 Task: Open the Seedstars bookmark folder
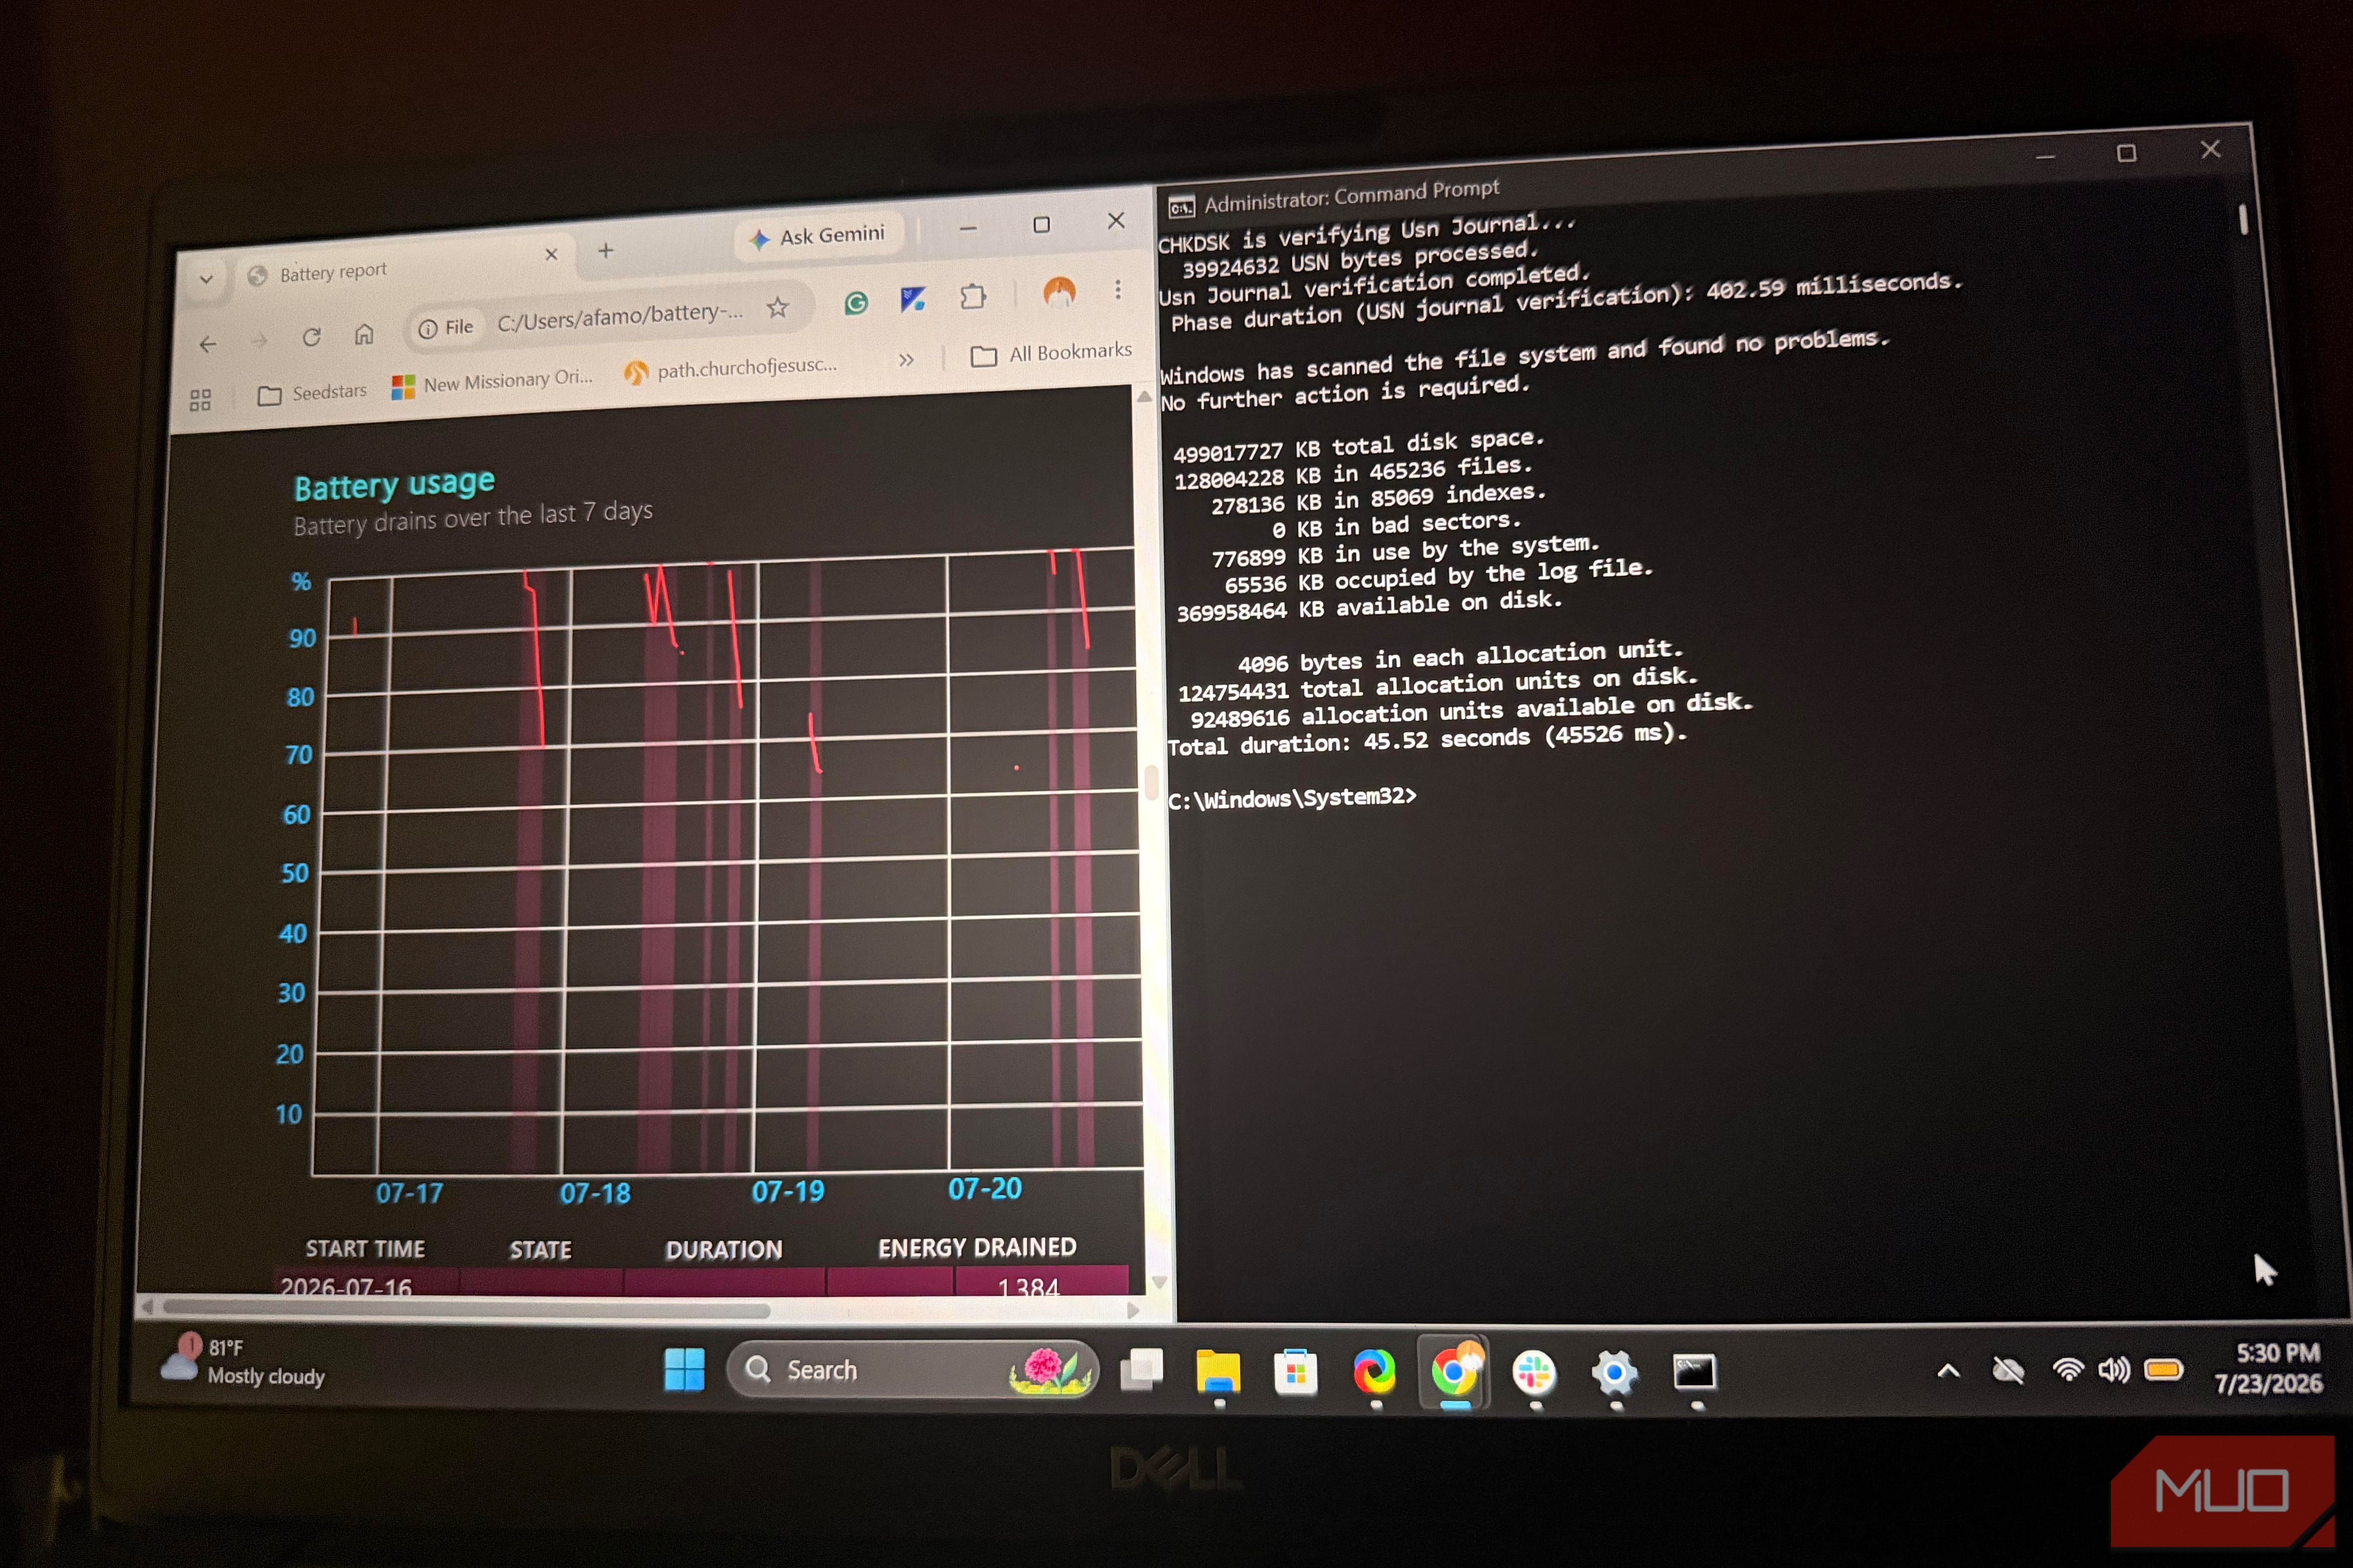pos(312,393)
